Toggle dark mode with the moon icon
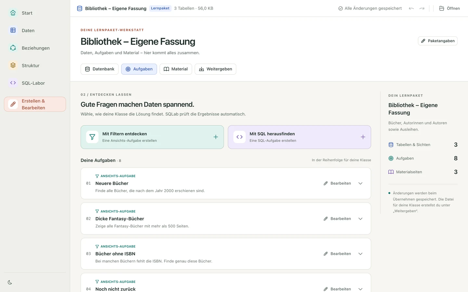Screen dimensions: 468x292 point(10,282)
